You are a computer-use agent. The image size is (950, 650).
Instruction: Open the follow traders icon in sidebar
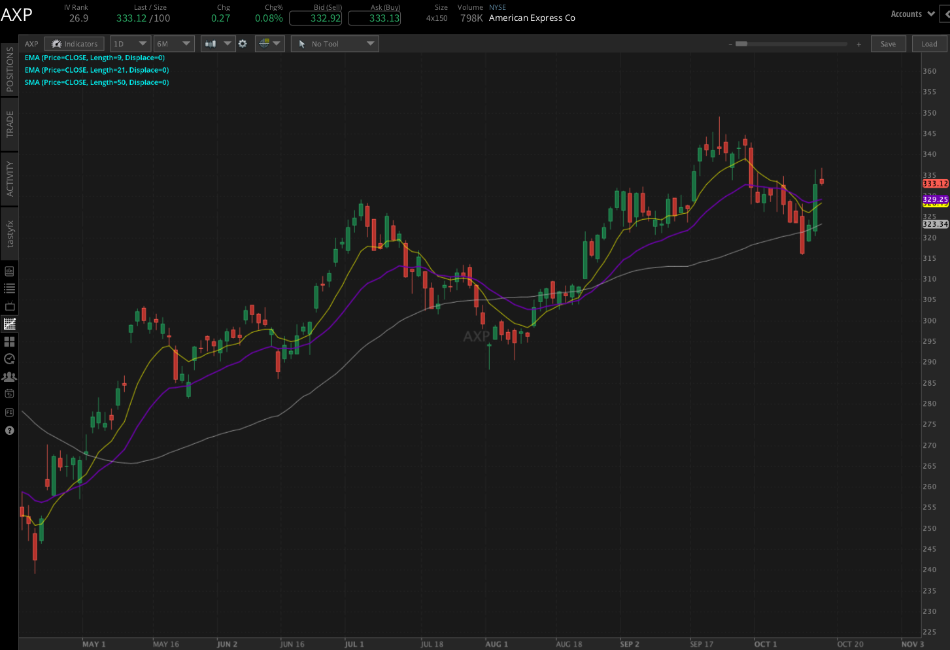[10, 376]
